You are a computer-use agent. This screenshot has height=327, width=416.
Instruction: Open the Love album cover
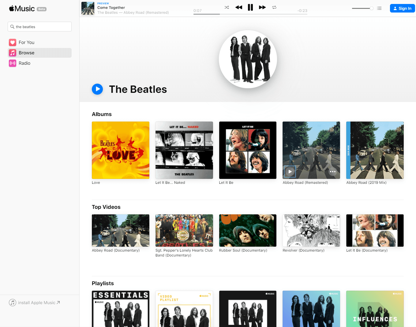(121, 150)
